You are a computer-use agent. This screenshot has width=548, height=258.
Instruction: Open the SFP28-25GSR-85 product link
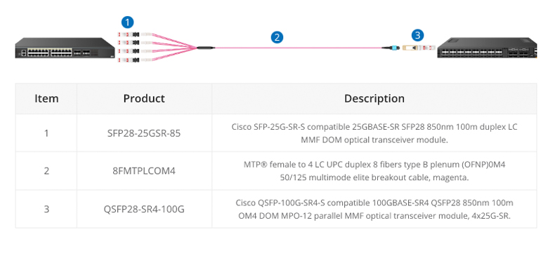(x=144, y=133)
